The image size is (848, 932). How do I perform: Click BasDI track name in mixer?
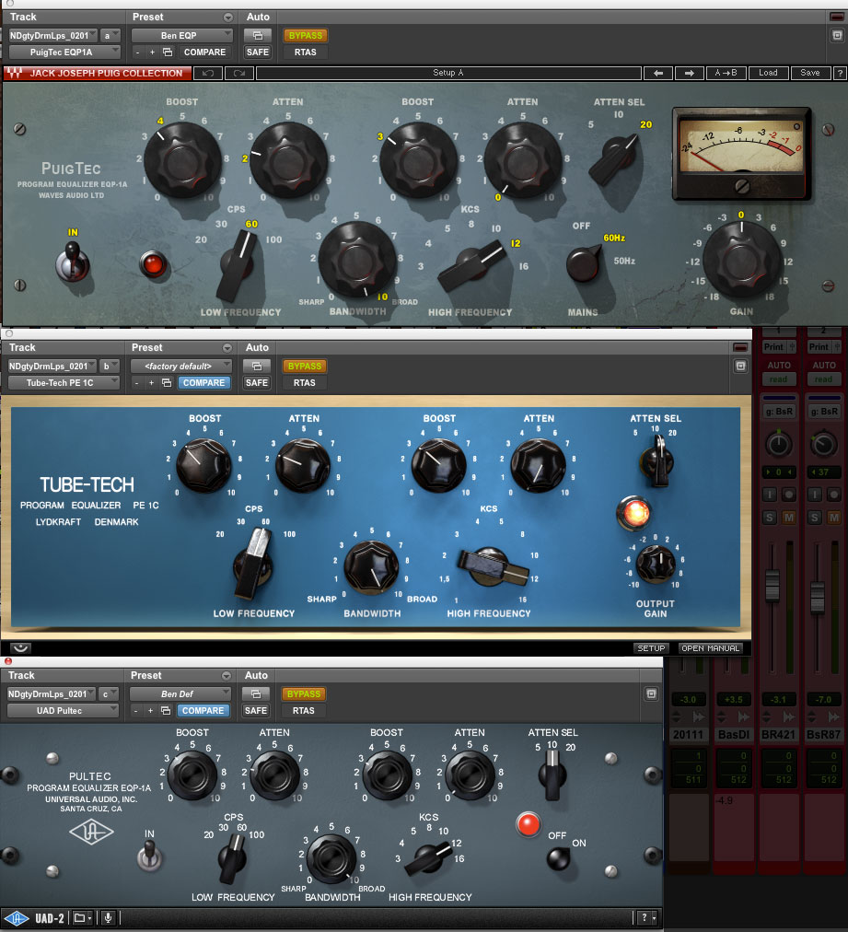[733, 735]
